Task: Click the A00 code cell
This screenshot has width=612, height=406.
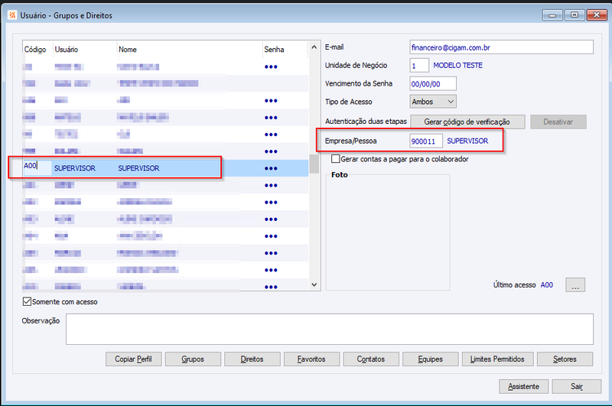Action: (37, 167)
